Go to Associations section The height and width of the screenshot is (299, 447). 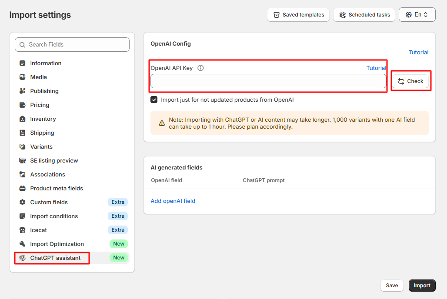point(72,174)
